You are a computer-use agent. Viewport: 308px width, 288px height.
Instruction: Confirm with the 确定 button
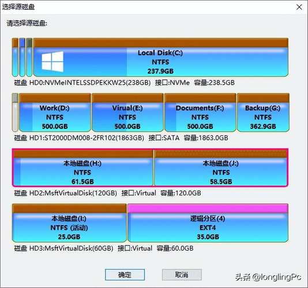coord(125,275)
